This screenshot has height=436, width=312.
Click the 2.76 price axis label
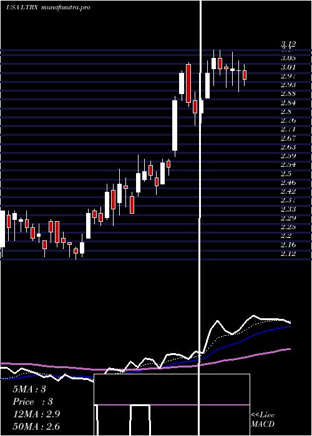pos(288,120)
